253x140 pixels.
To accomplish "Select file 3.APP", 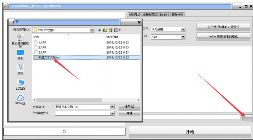I will click(x=42, y=52).
